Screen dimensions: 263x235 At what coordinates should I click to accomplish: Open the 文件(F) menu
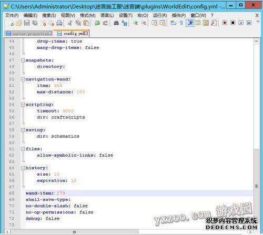(12, 15)
